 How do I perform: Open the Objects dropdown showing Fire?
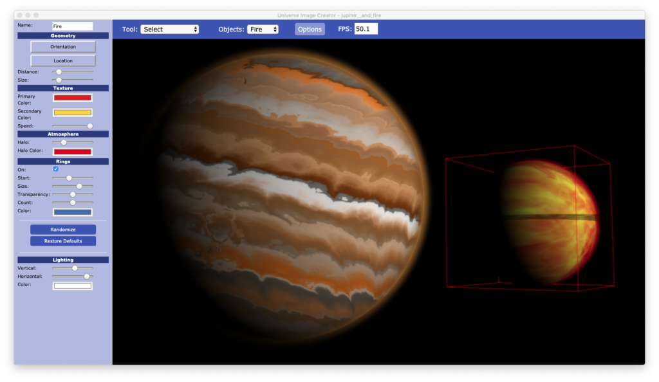click(x=263, y=28)
